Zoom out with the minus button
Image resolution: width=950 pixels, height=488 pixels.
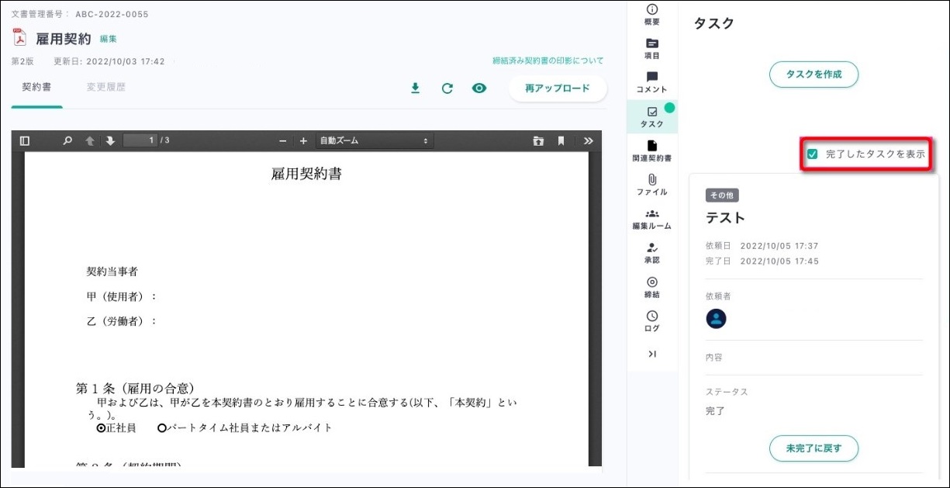point(282,140)
